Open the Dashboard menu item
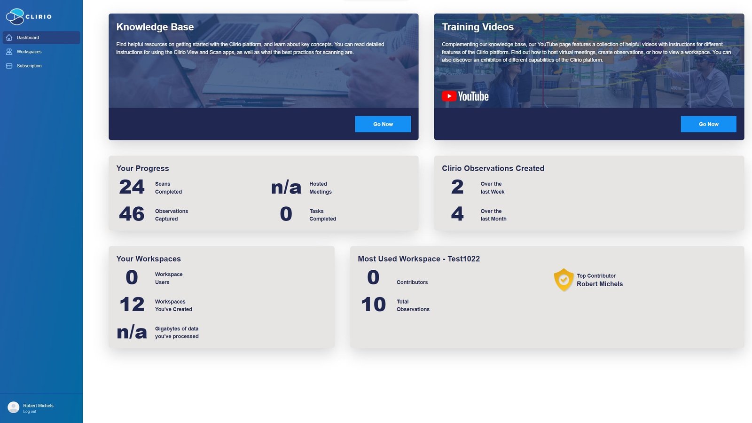 [41, 38]
